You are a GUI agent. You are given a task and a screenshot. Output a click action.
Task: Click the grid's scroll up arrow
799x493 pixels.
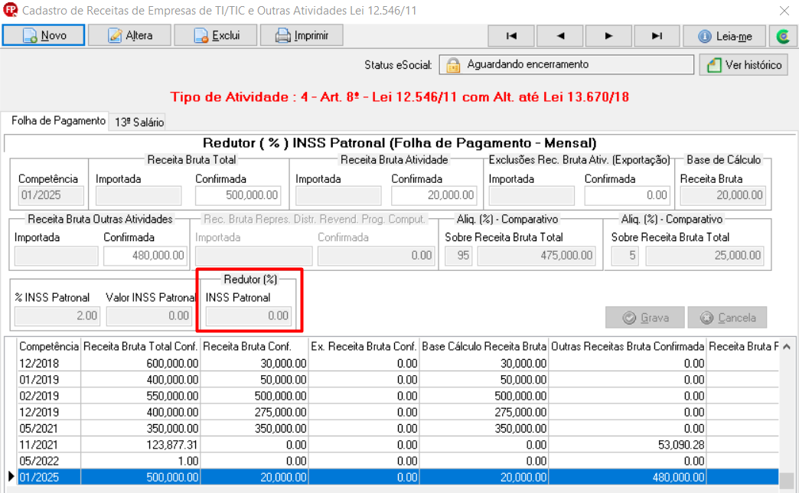(x=787, y=347)
